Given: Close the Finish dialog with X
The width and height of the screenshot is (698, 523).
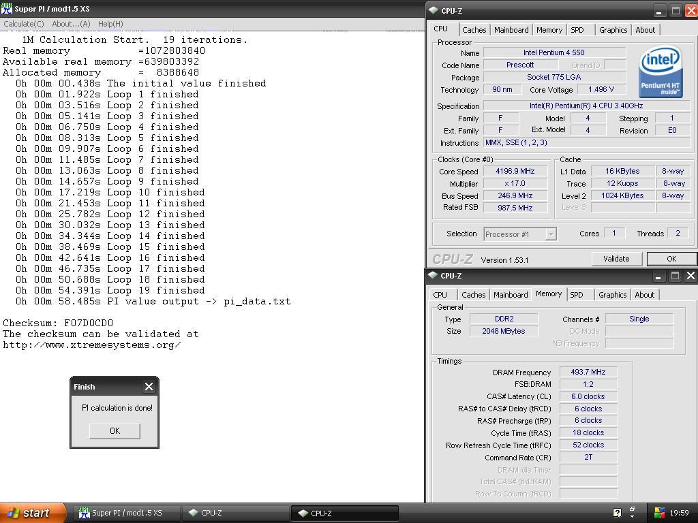Looking at the screenshot, I should click(149, 387).
